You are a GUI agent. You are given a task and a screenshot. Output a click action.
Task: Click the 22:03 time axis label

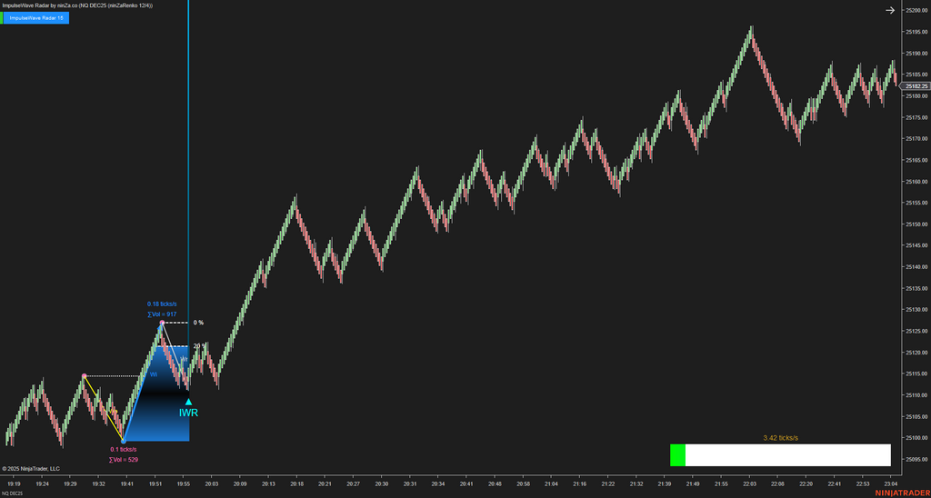749,483
